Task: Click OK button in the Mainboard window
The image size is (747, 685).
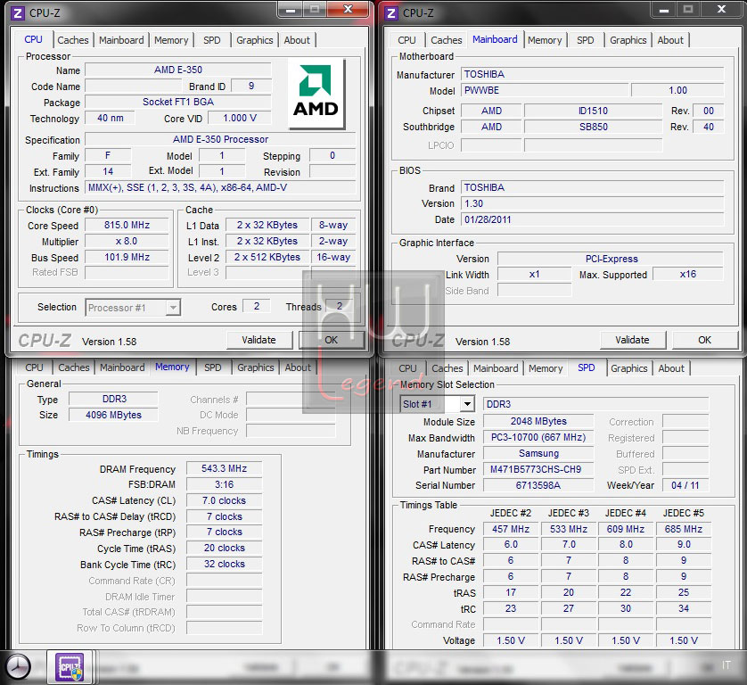Action: coord(704,340)
